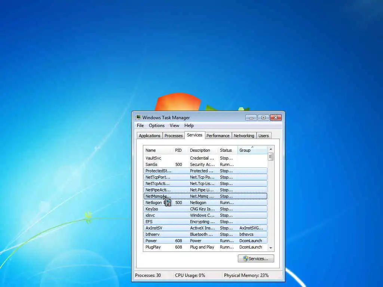383x287 pixels.
Task: Click the Plug and Play description cell
Action: click(x=202, y=247)
